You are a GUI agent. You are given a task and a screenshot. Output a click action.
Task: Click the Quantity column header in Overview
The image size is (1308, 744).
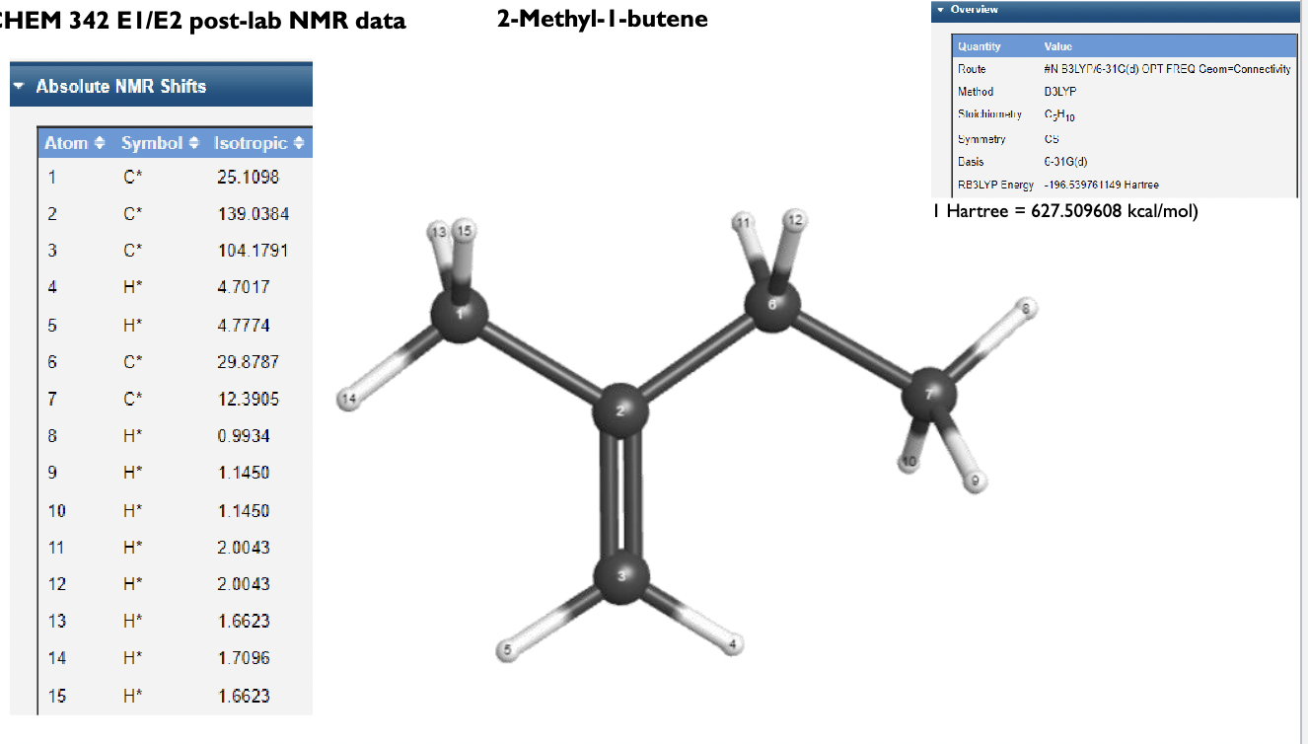click(x=979, y=46)
